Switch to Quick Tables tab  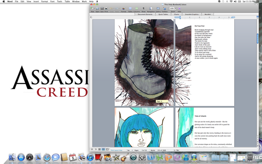[163, 14]
